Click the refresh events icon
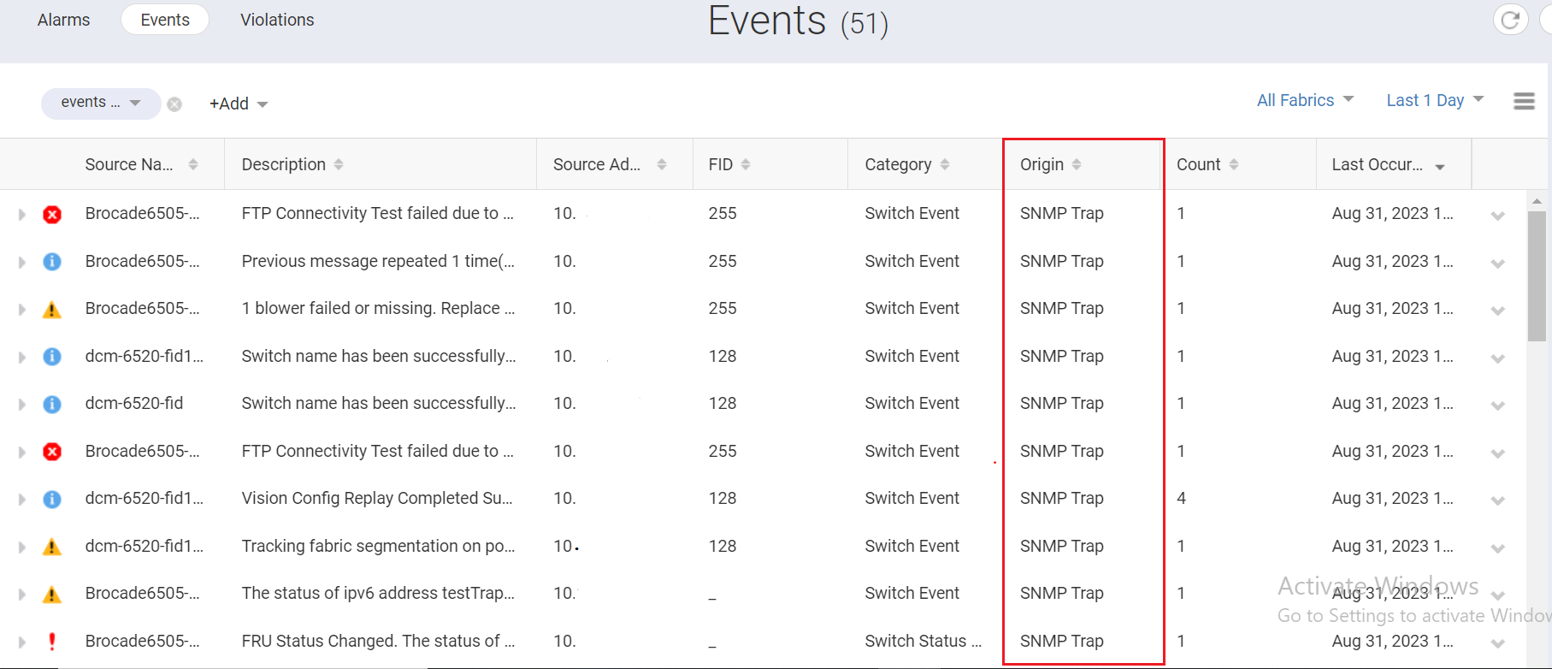 pyautogui.click(x=1510, y=20)
